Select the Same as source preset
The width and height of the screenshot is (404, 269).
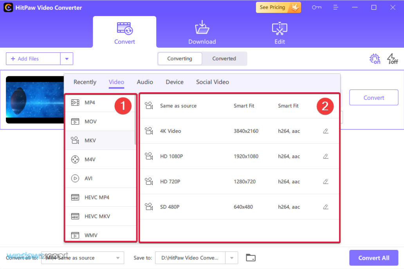pyautogui.click(x=239, y=106)
